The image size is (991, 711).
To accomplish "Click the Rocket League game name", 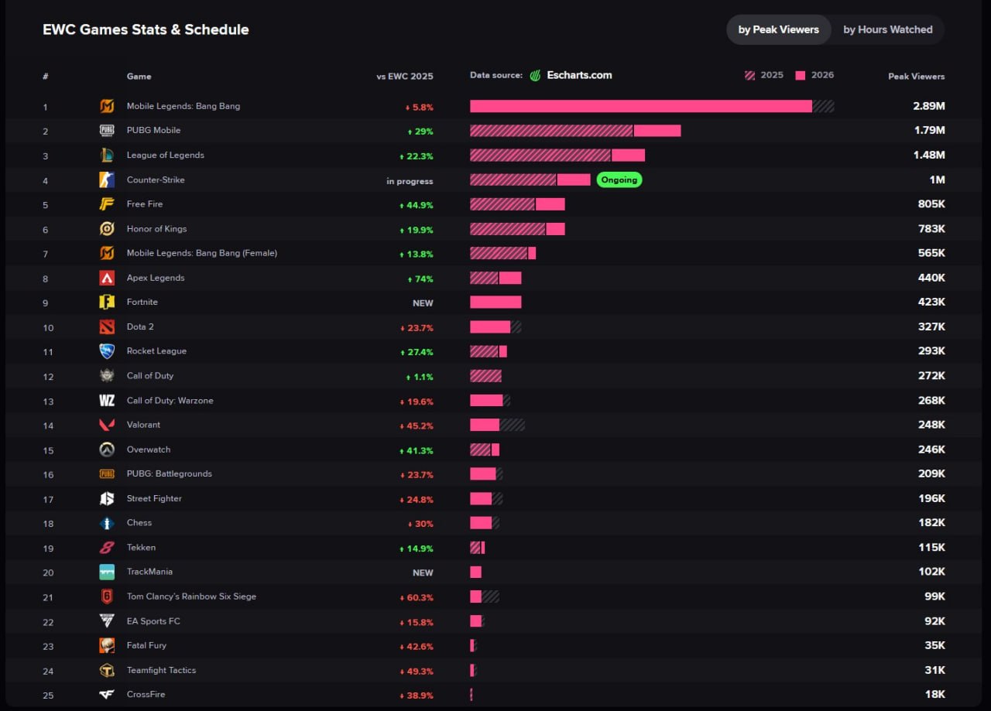I will (157, 351).
